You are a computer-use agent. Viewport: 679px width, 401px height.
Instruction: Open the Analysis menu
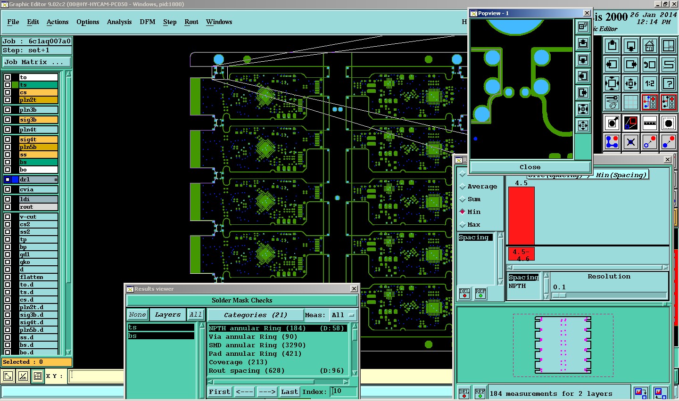(119, 22)
